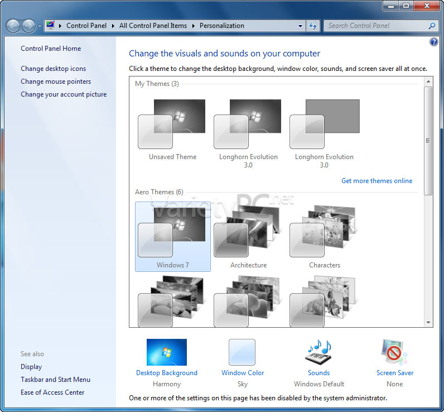Select the flower theme below Architecture
The image size is (444, 412).
tap(247, 301)
